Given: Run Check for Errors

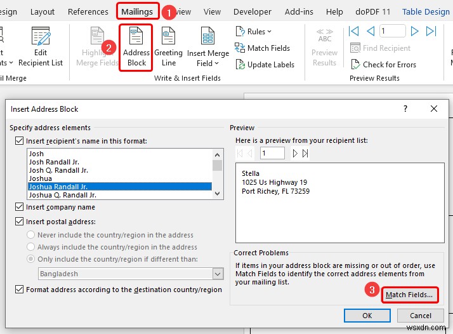Looking at the screenshot, I should tap(383, 65).
